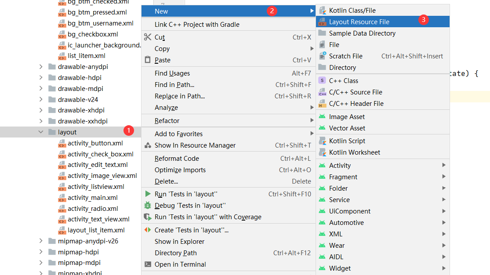
Task: Click the Cut scissors icon
Action: pos(147,37)
